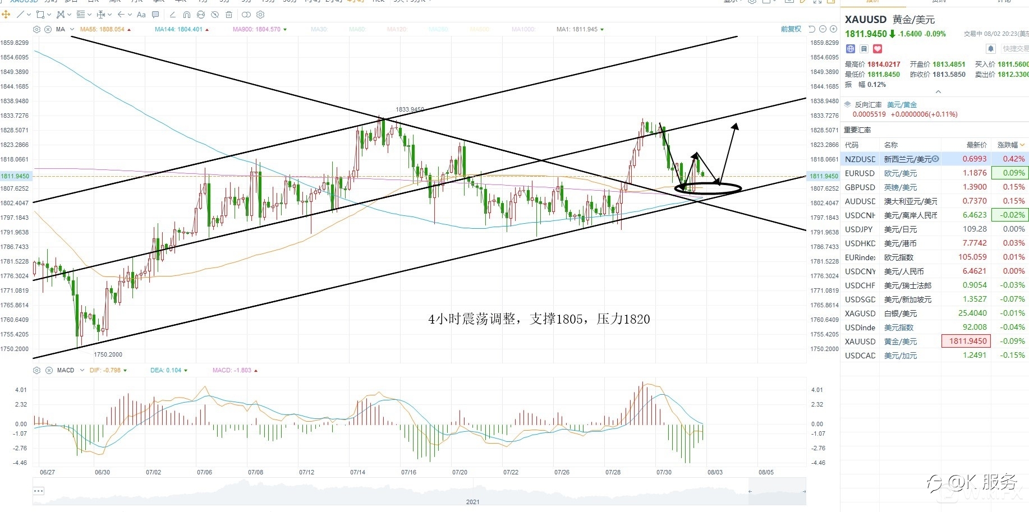Toggle MA900 line visibility
Image resolution: width=1029 pixels, height=512 pixels.
coord(260,29)
